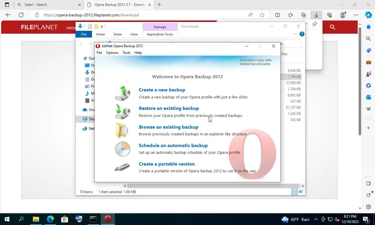Open the Application Tools ribbon tab
Viewport: 375px width, 225px height.
tap(160, 34)
